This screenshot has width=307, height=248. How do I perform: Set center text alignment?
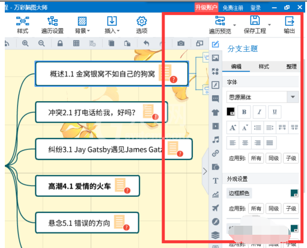[245, 143]
